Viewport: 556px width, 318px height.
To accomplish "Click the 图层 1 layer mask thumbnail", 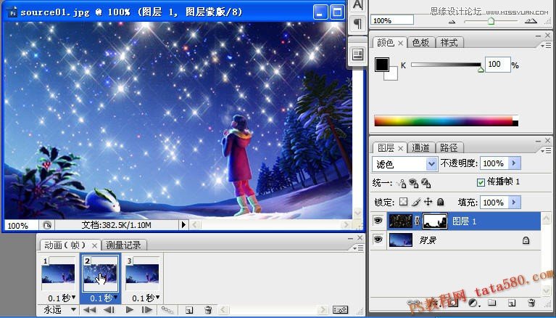I will pos(436,221).
